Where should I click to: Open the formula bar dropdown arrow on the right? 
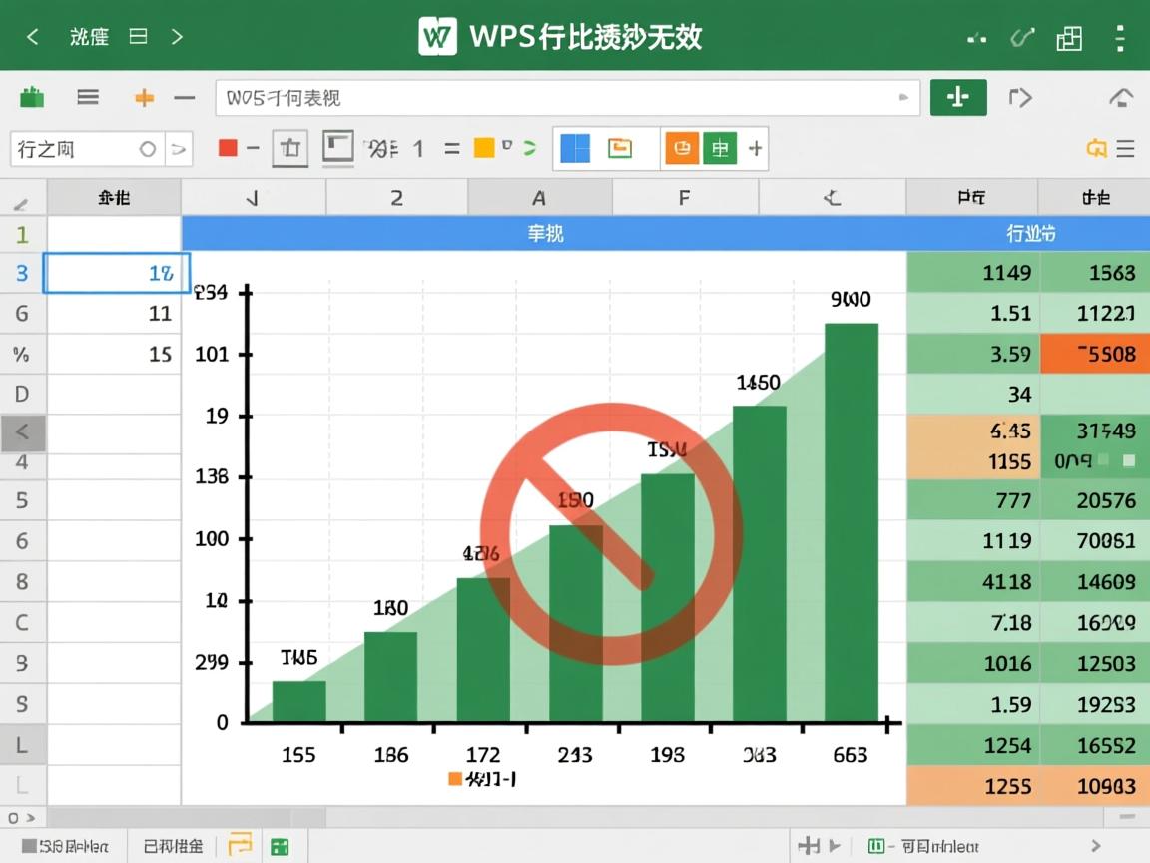903,97
